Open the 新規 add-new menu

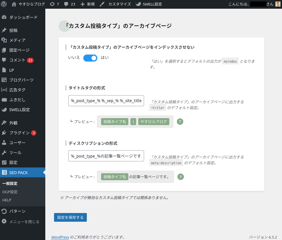tap(88, 4)
